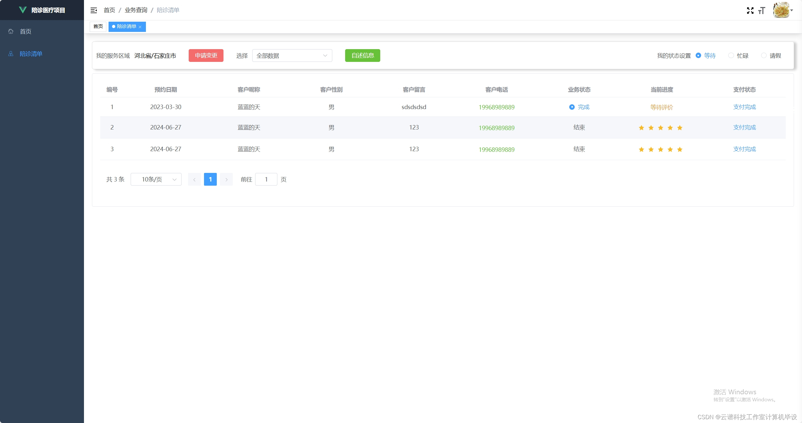Click home icon in sidebar
802x423 pixels.
(11, 31)
